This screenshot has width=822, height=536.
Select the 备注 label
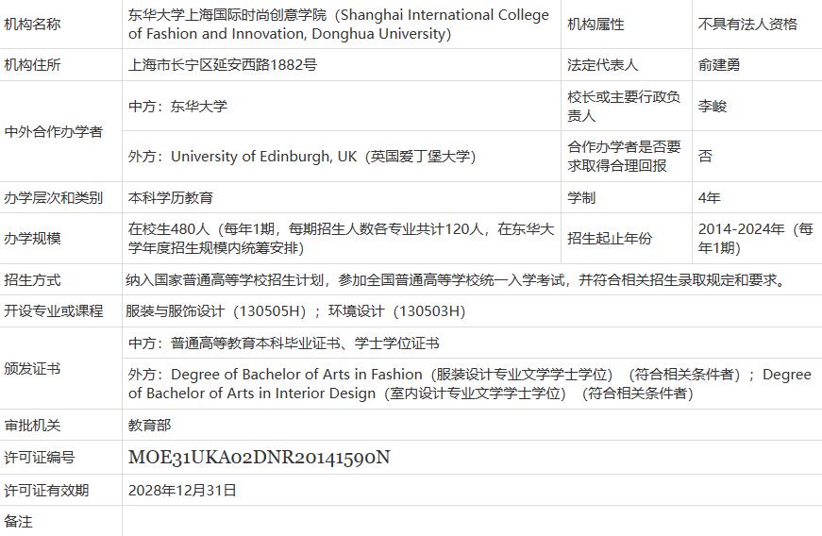[18, 521]
